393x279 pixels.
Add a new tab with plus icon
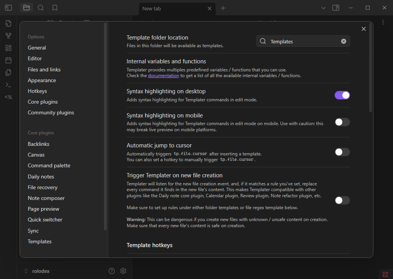[223, 8]
